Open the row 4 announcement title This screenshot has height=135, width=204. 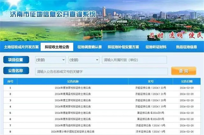pos(73,107)
